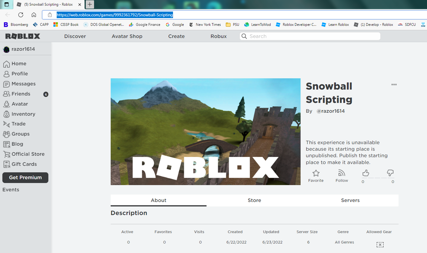
Task: Click the Created date 6/22/2022
Action: (236, 242)
